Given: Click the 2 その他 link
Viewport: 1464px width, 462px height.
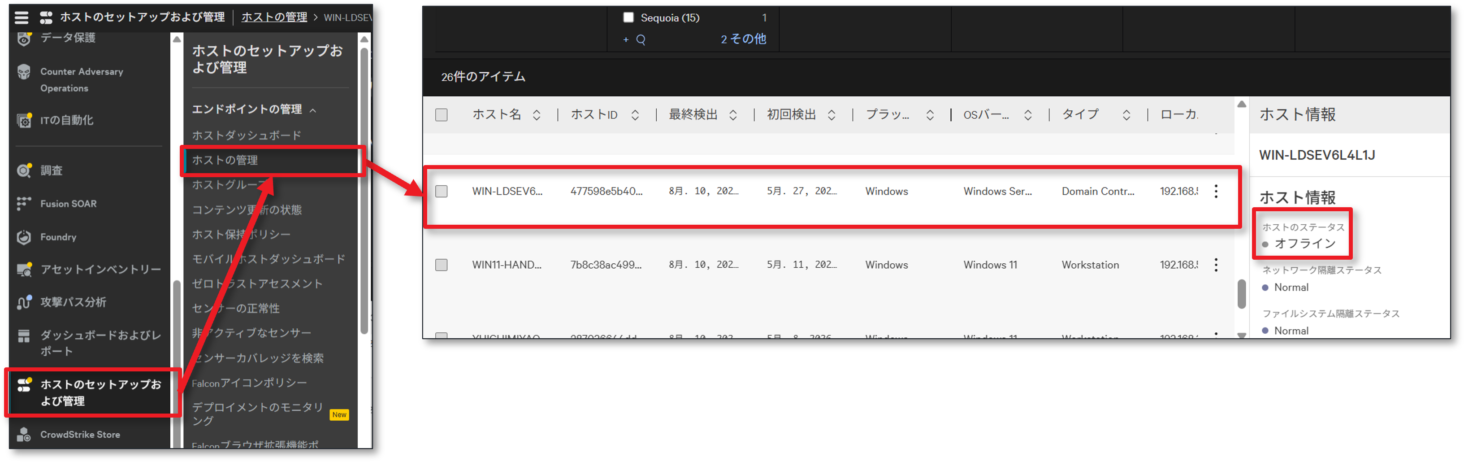Looking at the screenshot, I should [743, 39].
